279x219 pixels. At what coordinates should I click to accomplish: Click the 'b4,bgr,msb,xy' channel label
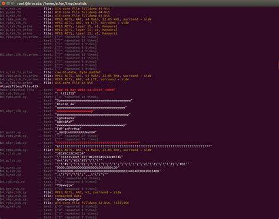[12, 189]
